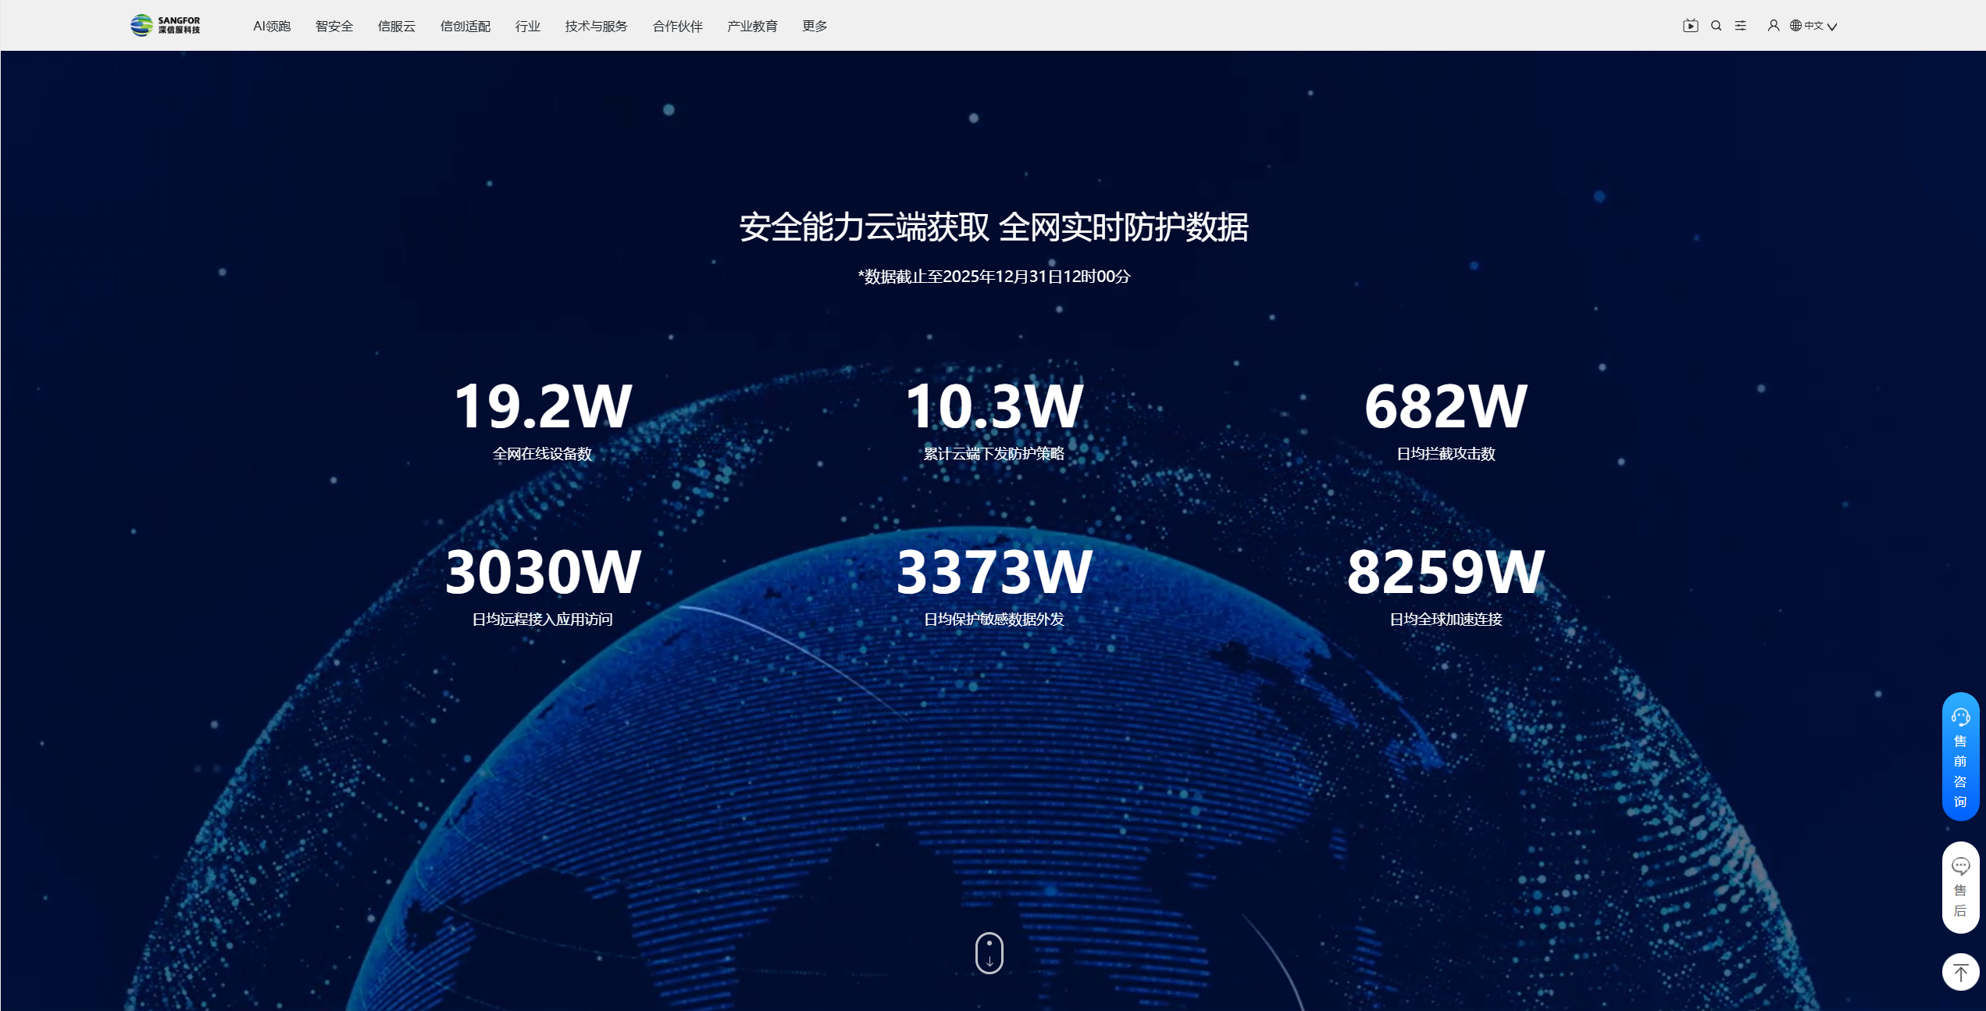Select 信创适配 in navigation bar
Viewport: 1986px width, 1011px height.
click(465, 26)
